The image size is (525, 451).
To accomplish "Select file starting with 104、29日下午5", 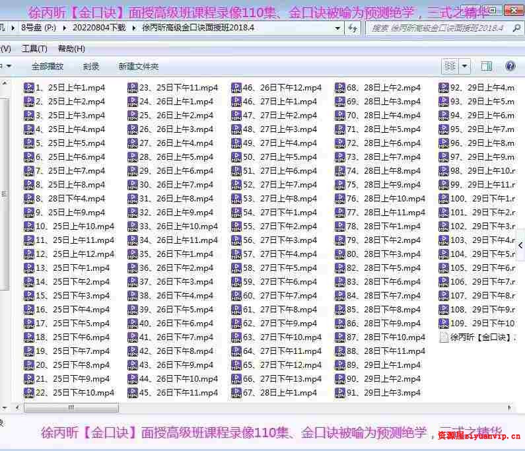I will point(483,254).
